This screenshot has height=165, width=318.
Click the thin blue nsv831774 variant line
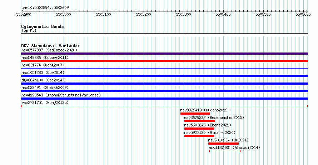click(164, 69)
